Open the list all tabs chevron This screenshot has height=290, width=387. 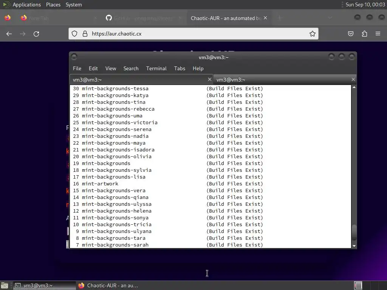(330, 18)
